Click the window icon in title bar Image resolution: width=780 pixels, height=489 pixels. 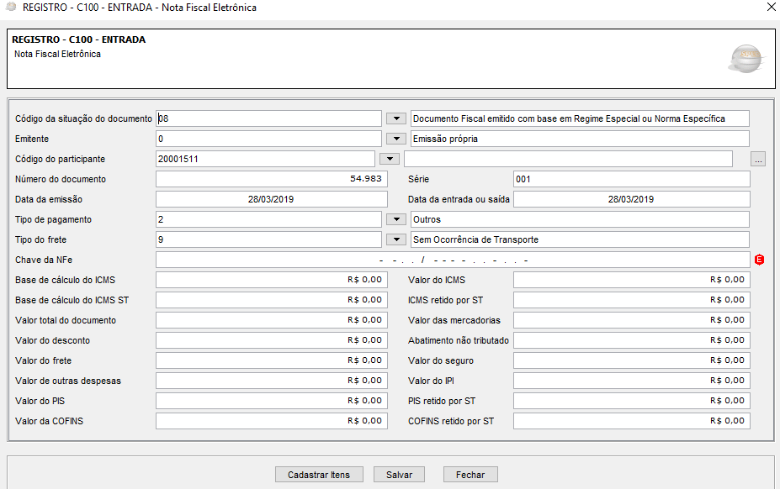[11, 8]
